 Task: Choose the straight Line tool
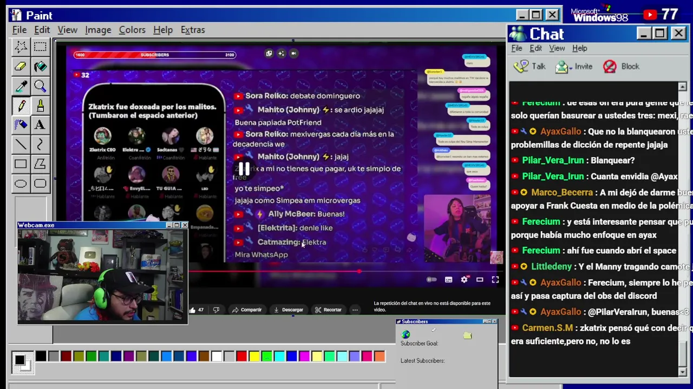click(21, 144)
